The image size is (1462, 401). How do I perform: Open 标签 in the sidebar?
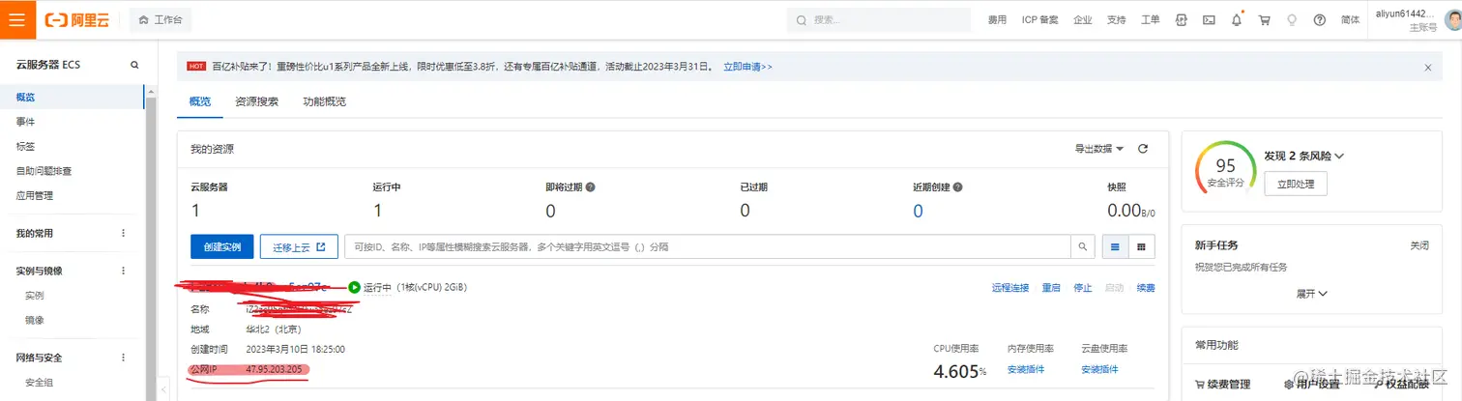point(26,147)
